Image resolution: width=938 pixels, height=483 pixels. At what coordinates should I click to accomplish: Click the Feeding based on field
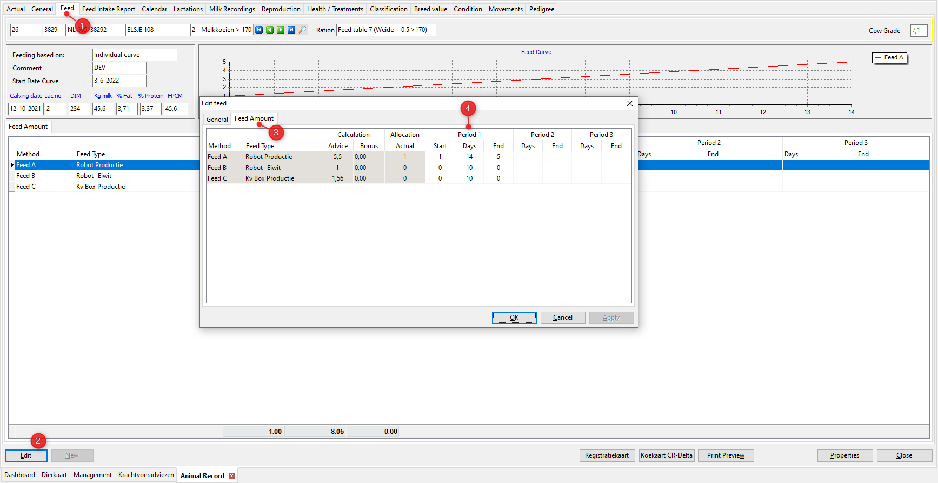[135, 55]
